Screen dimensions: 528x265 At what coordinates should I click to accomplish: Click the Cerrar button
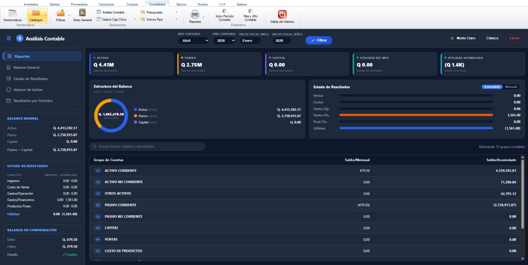click(514, 38)
